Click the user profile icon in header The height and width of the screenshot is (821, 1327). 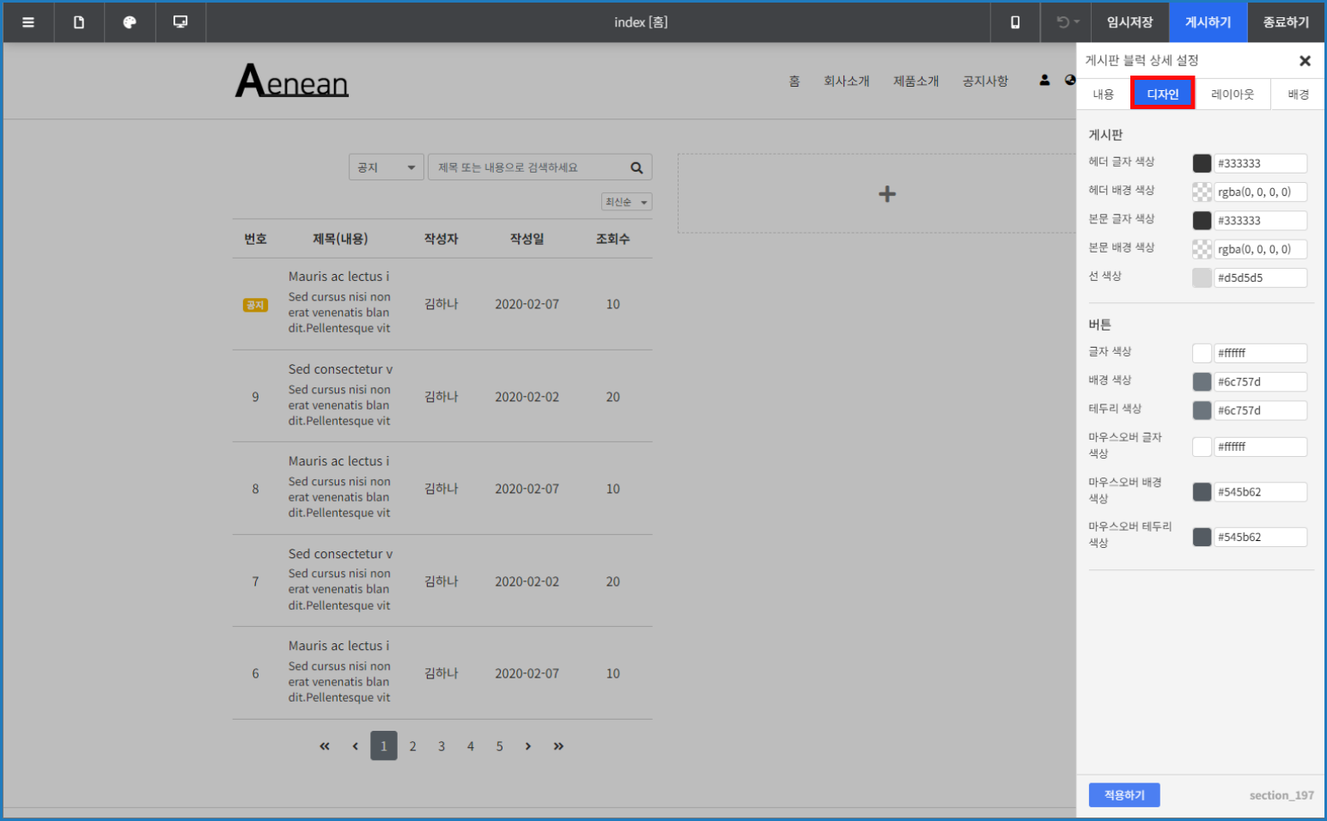tap(1044, 80)
